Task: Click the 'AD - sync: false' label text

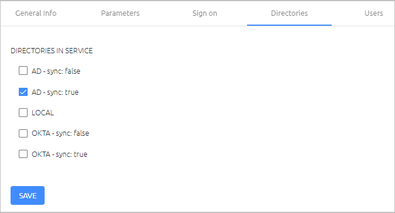Action: [x=56, y=71]
